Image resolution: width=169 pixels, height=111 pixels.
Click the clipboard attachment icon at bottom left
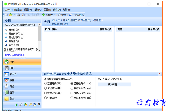(x=35, y=105)
